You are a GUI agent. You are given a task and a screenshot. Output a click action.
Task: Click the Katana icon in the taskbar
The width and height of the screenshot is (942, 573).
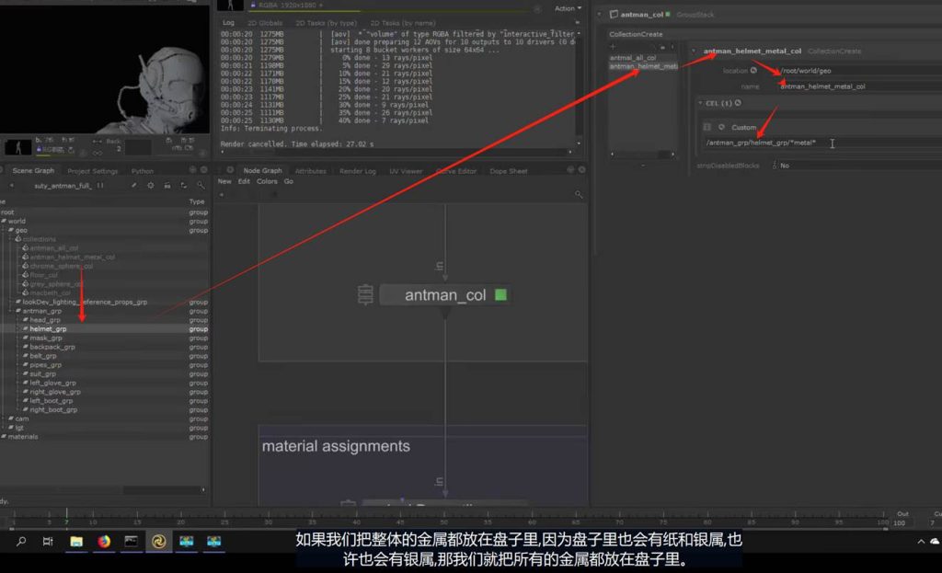pyautogui.click(x=158, y=542)
